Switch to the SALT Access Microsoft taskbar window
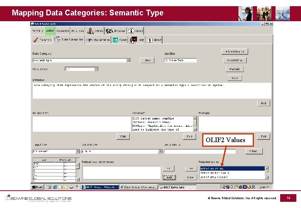301x208 pixels. (x=100, y=187)
